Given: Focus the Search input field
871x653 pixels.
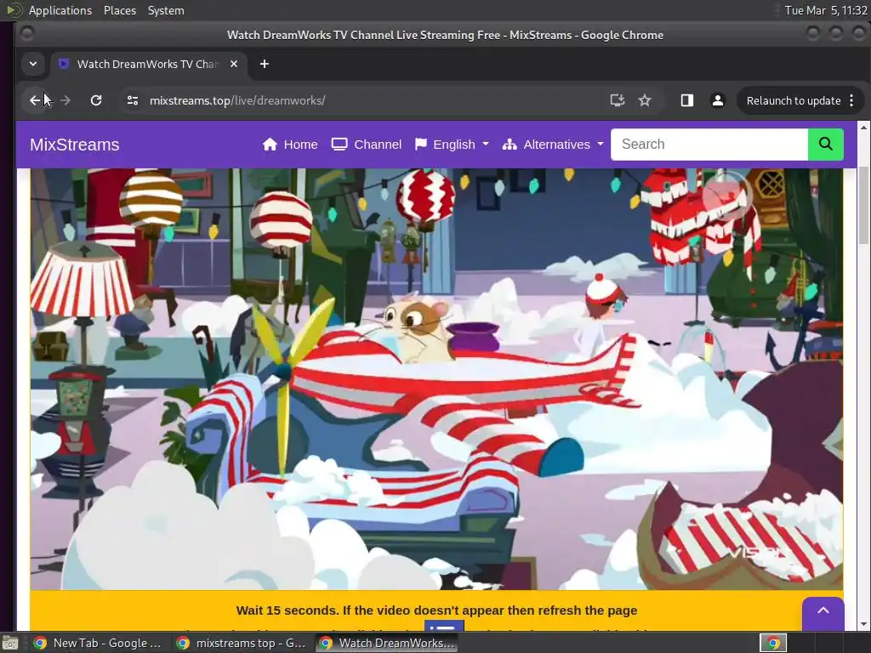Looking at the screenshot, I should [709, 145].
